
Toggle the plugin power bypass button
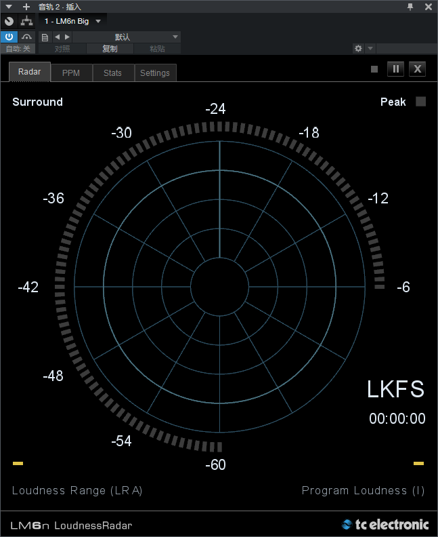pos(9,37)
